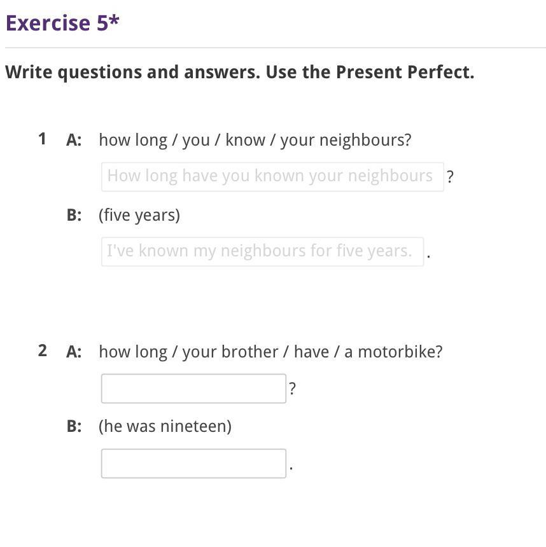This screenshot has width=546, height=547.
Task: Select the prompt 'how long / you / know / your neighbours?'
Action: pos(255,140)
